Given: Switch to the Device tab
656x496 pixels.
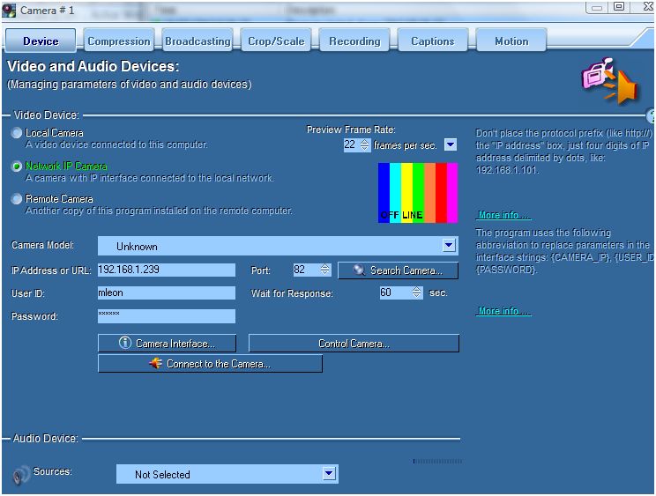Looking at the screenshot, I should (41, 41).
